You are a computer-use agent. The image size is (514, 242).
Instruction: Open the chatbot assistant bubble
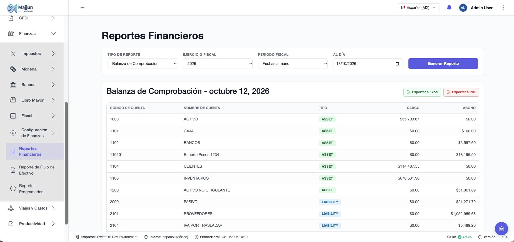coord(501,229)
